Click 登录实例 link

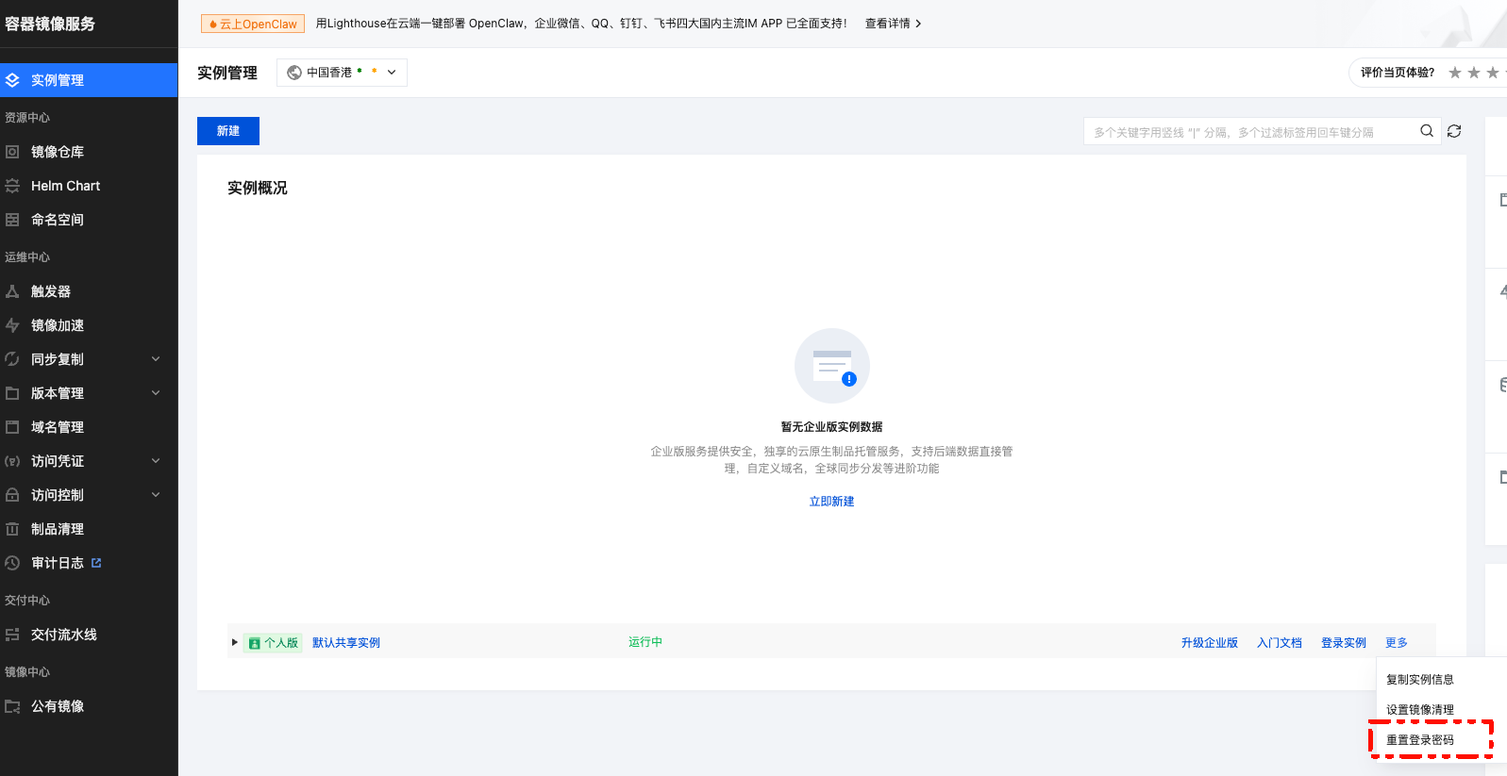pyautogui.click(x=1344, y=643)
